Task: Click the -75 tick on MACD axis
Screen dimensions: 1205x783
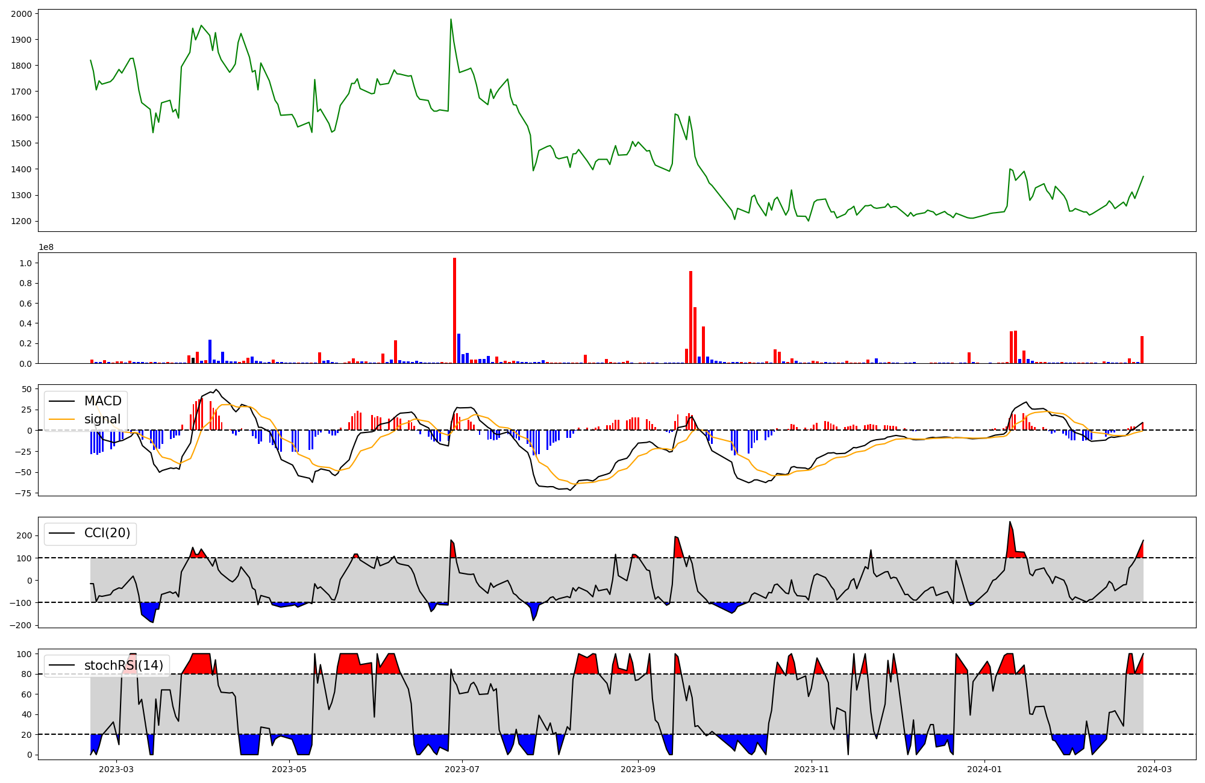Action: pyautogui.click(x=23, y=493)
